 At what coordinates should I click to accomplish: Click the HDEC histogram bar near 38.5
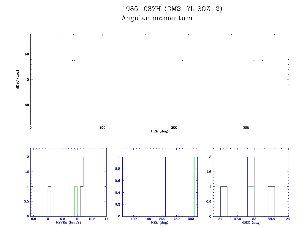coord(271,201)
